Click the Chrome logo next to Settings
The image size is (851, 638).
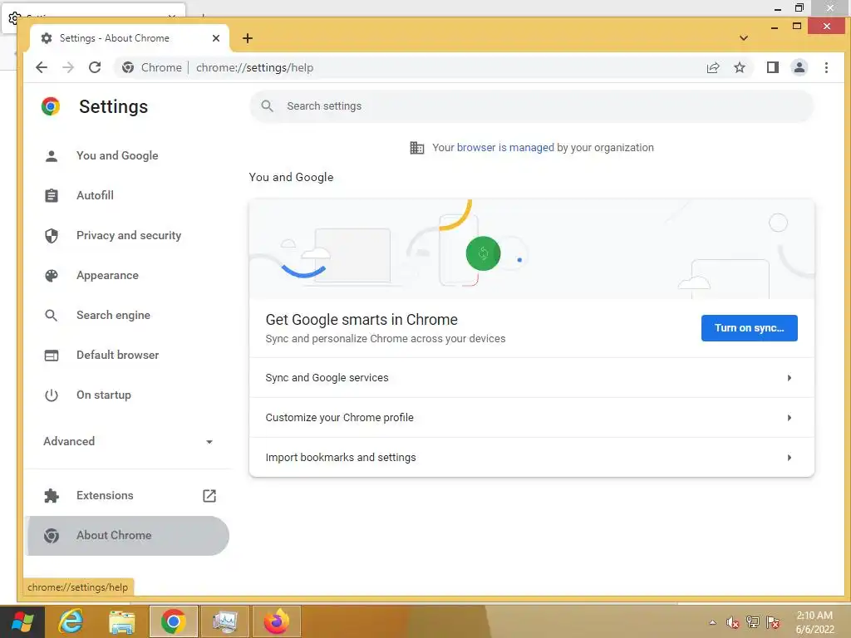pyautogui.click(x=51, y=106)
